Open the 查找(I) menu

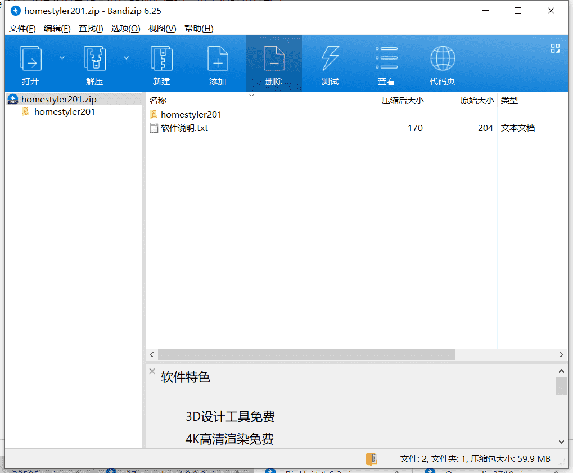91,29
